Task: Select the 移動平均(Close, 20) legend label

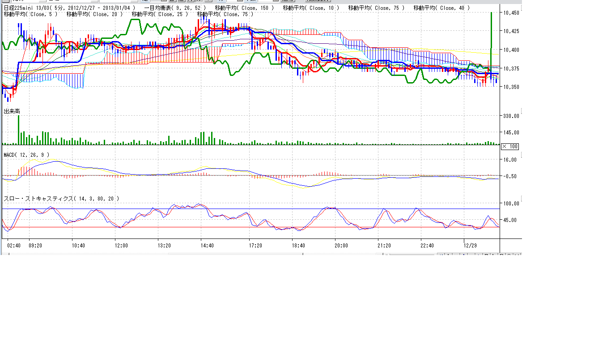Action: pyautogui.click(x=94, y=14)
